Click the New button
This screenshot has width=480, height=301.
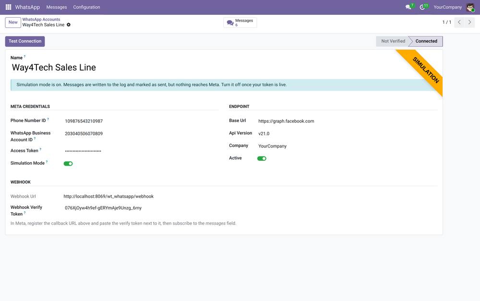pyautogui.click(x=13, y=23)
